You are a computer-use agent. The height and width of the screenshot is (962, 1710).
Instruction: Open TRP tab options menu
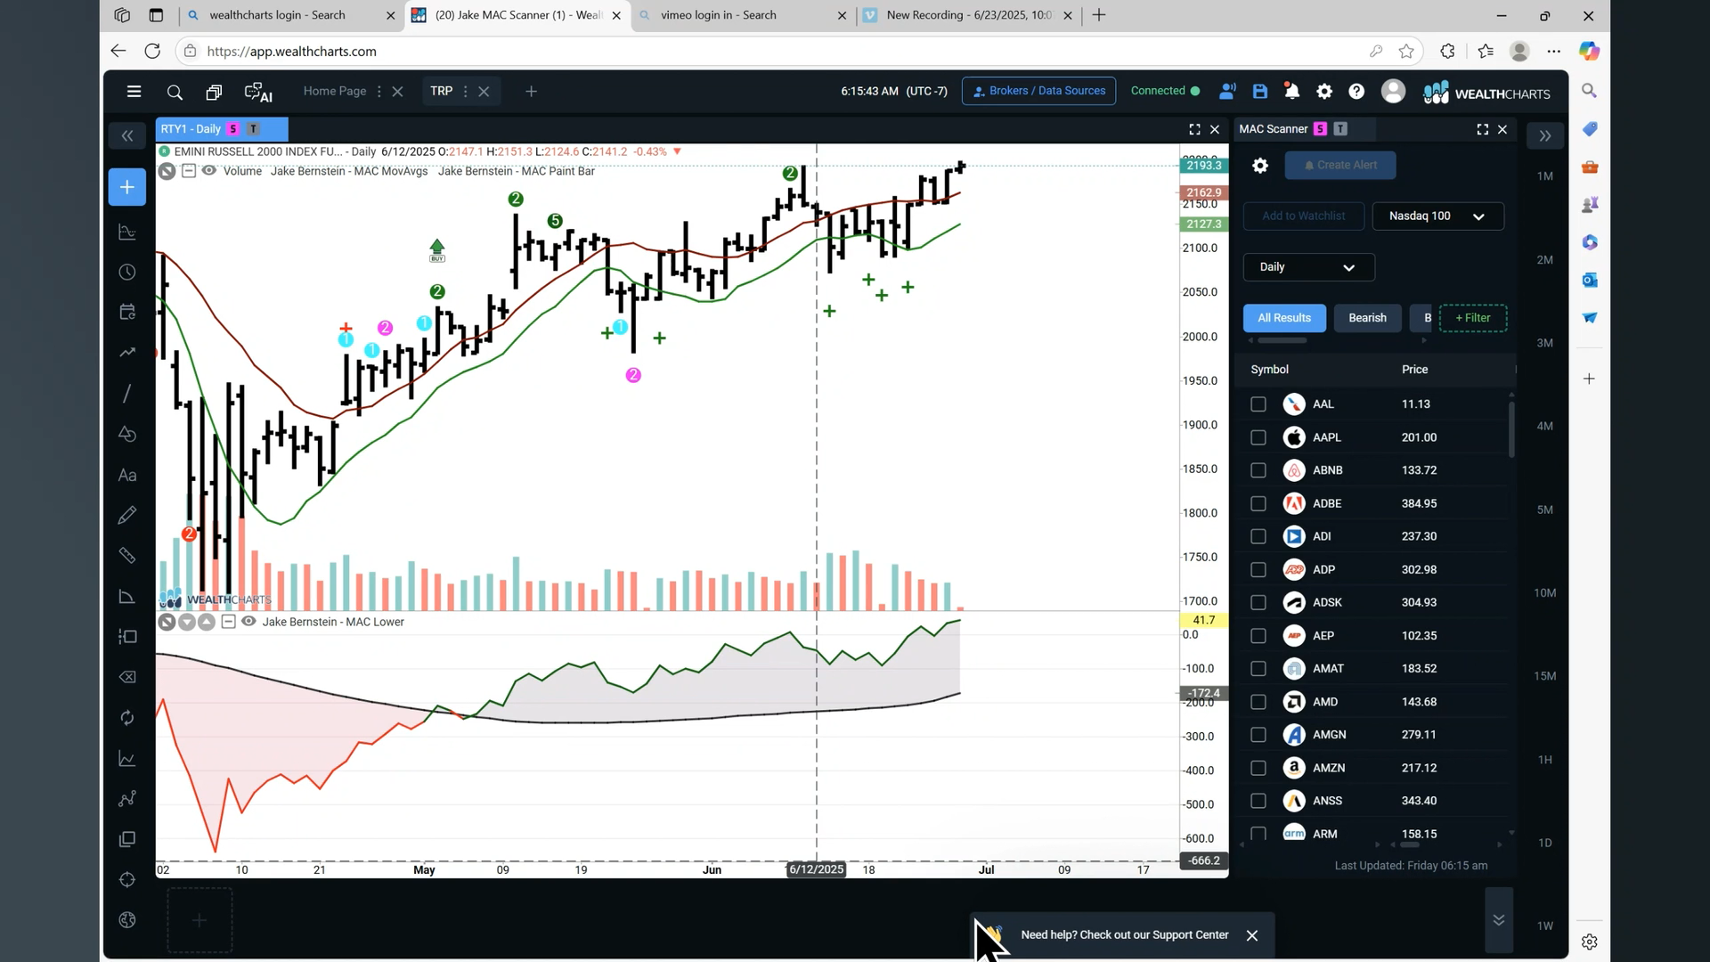pos(465,92)
